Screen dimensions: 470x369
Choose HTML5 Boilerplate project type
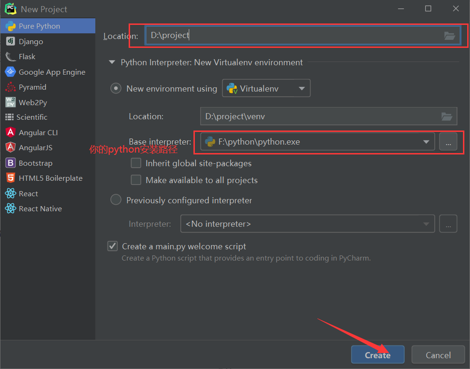click(48, 178)
